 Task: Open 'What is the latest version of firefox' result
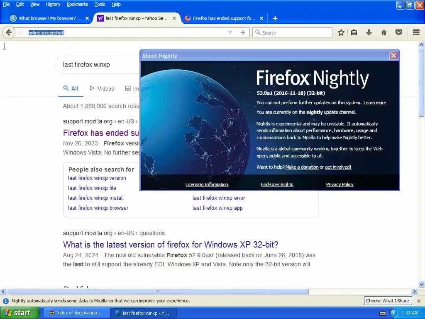click(171, 245)
